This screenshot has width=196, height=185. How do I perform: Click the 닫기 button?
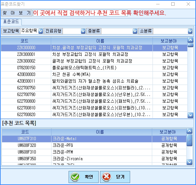tap(115, 177)
